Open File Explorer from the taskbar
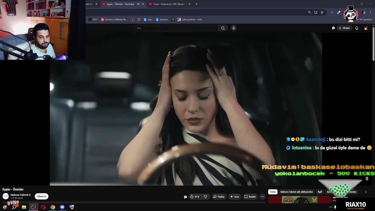 [x=24, y=207]
